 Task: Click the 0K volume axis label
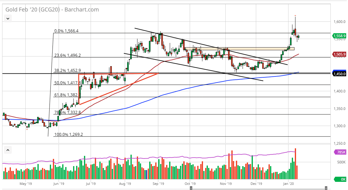point(341,179)
